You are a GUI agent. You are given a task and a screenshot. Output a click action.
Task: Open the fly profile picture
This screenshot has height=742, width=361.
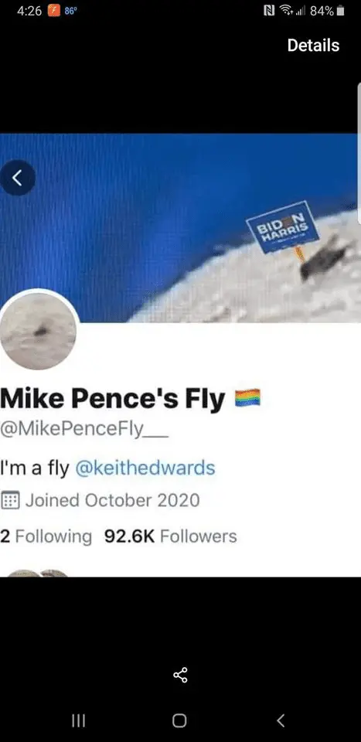38,330
